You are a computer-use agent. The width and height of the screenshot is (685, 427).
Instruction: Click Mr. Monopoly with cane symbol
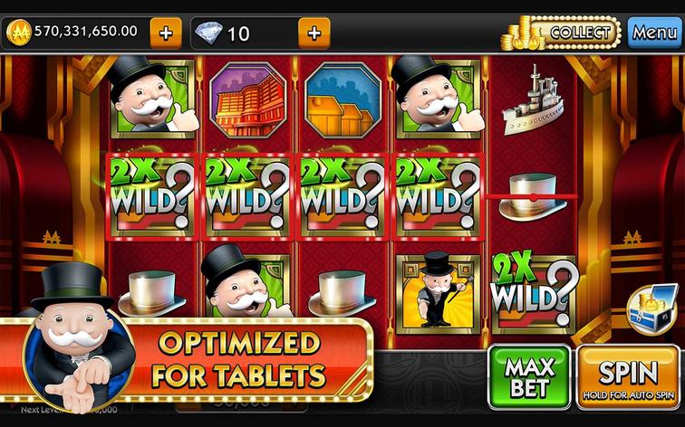tap(438, 294)
